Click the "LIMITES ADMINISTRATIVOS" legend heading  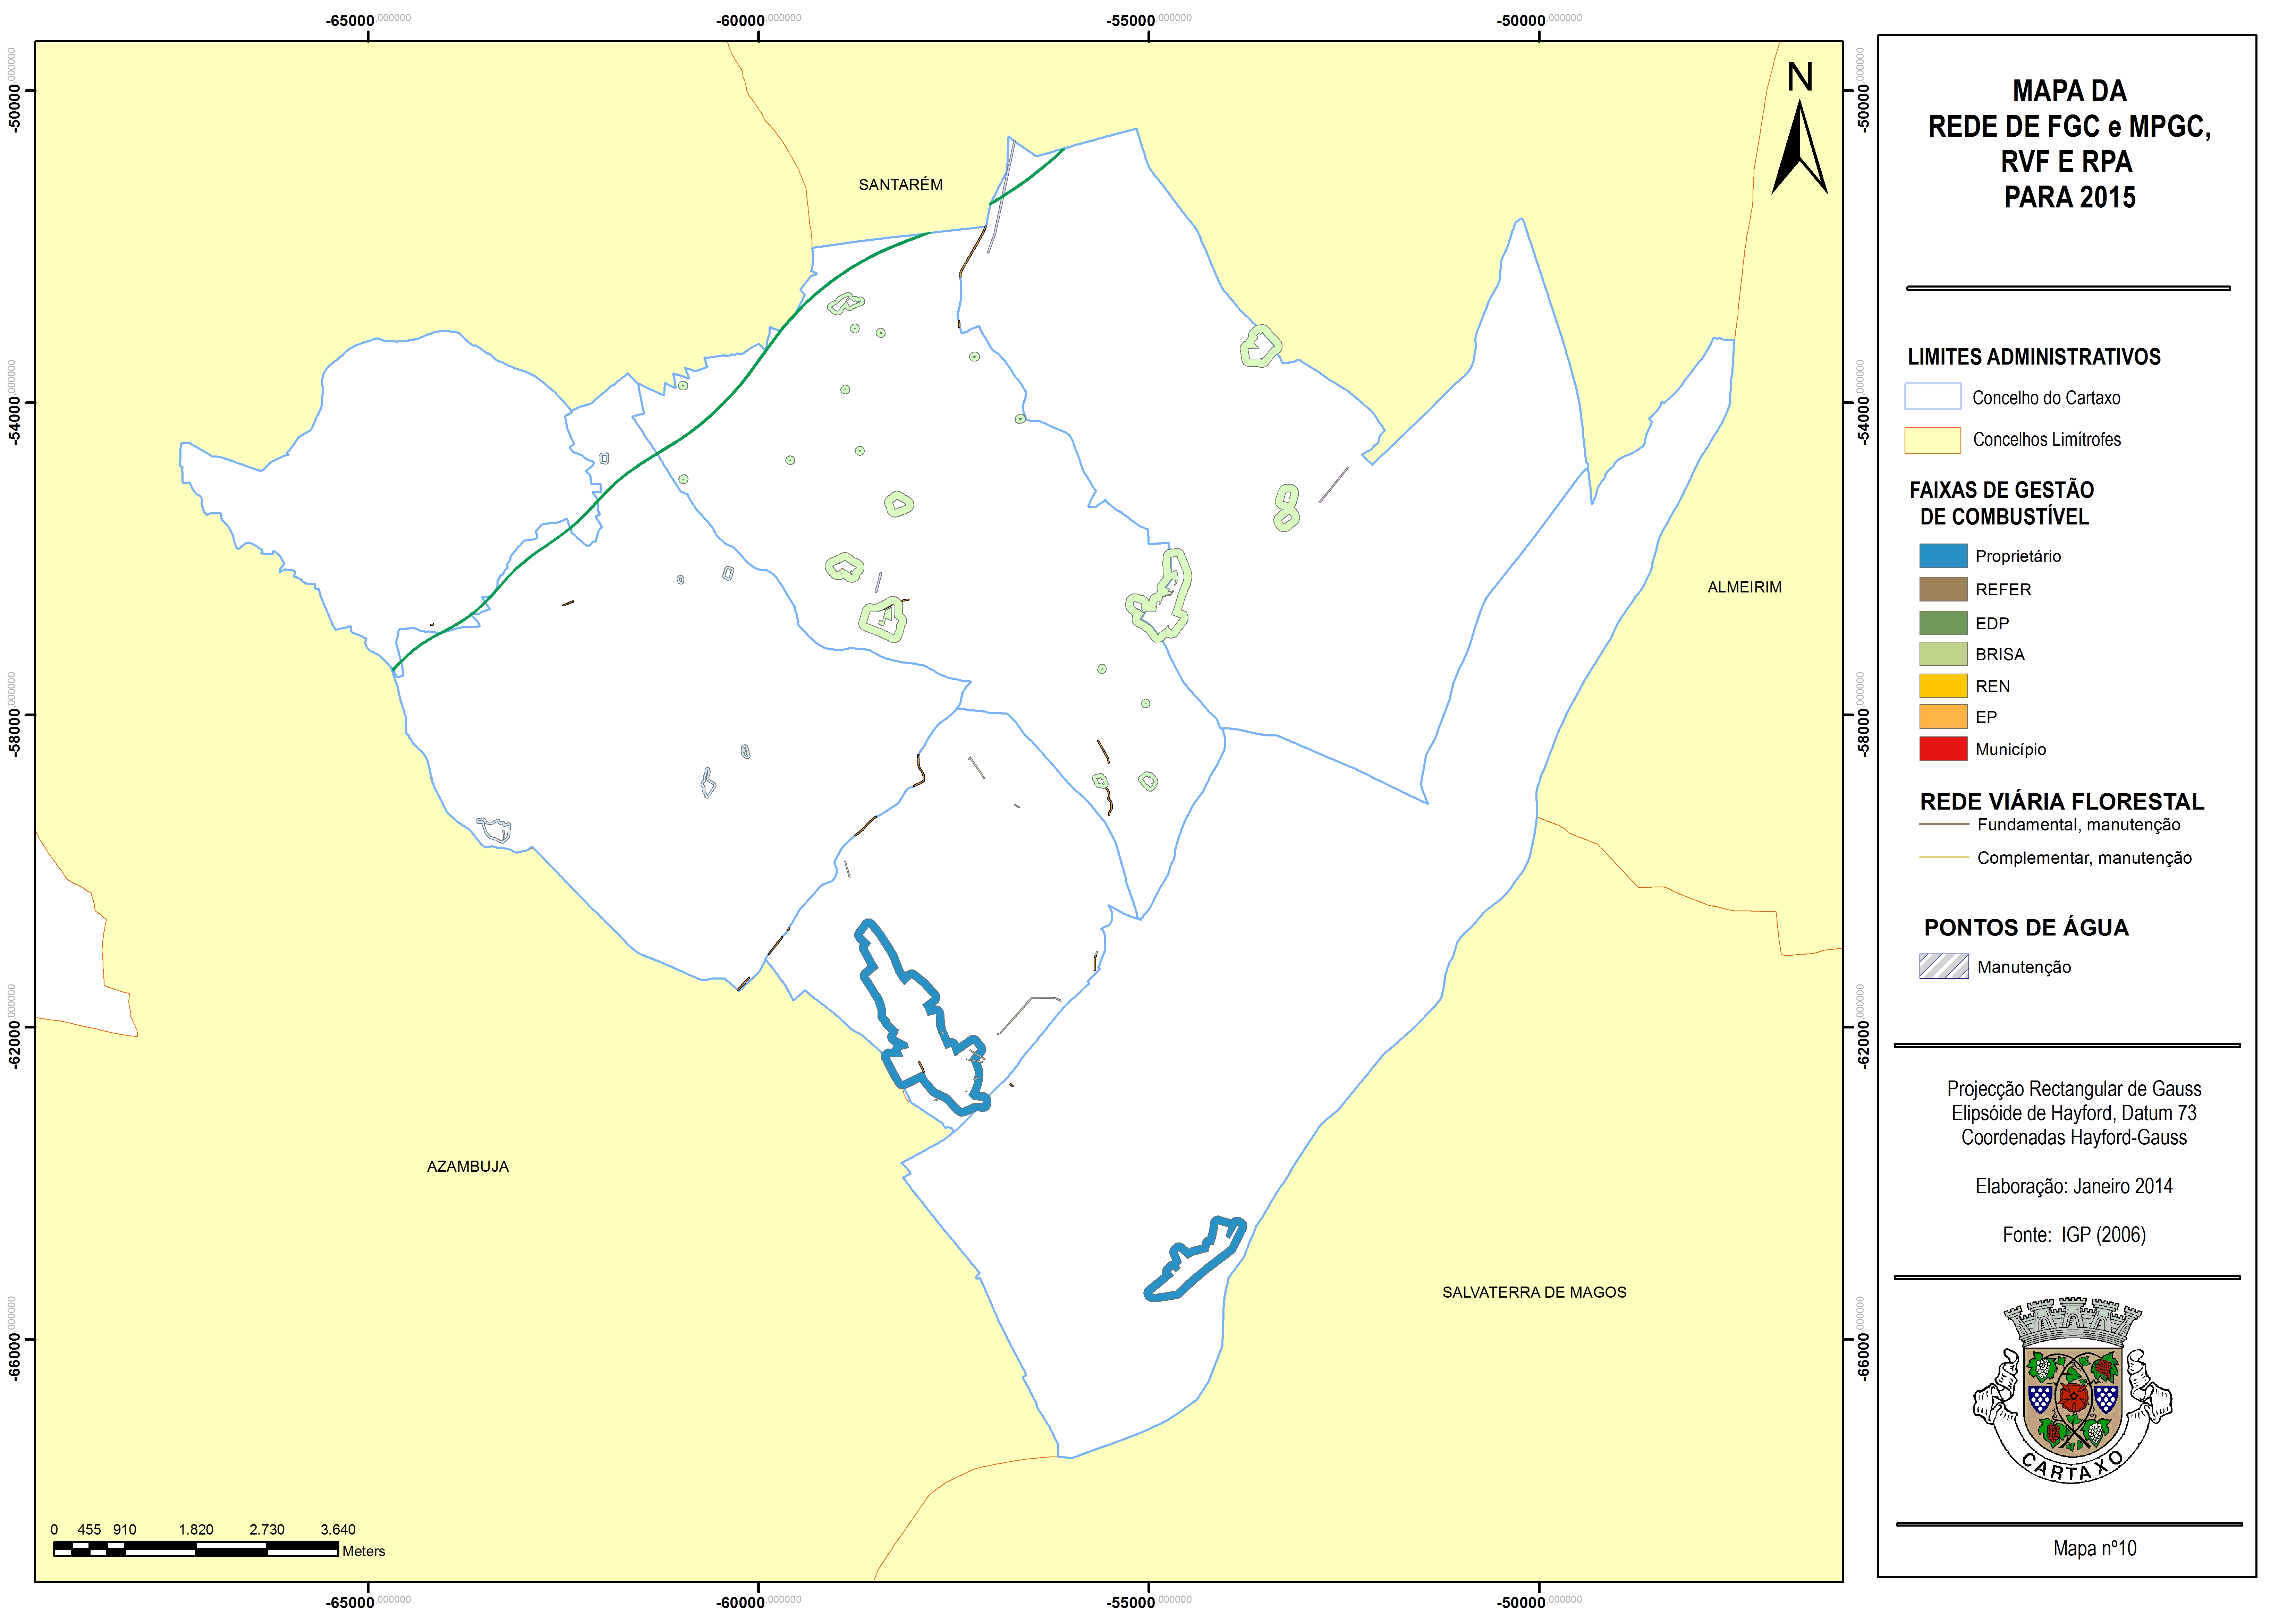click(x=2034, y=357)
